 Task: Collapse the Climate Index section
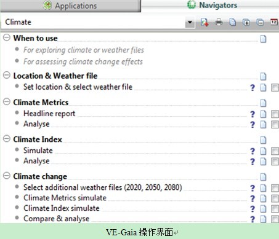[7, 139]
